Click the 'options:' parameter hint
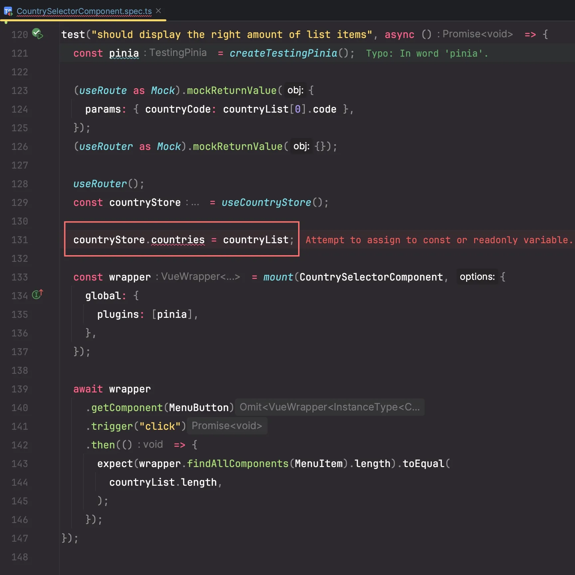This screenshot has height=575, width=575. [477, 277]
